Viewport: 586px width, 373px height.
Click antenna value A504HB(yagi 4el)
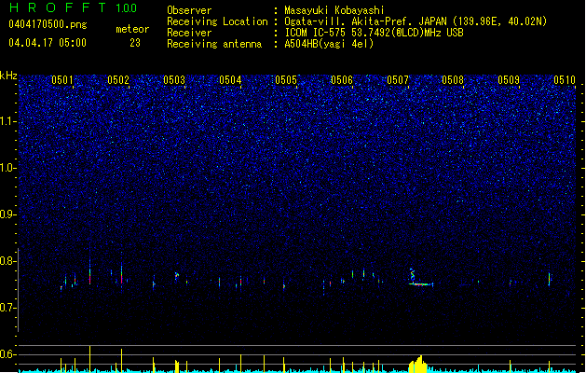329,44
